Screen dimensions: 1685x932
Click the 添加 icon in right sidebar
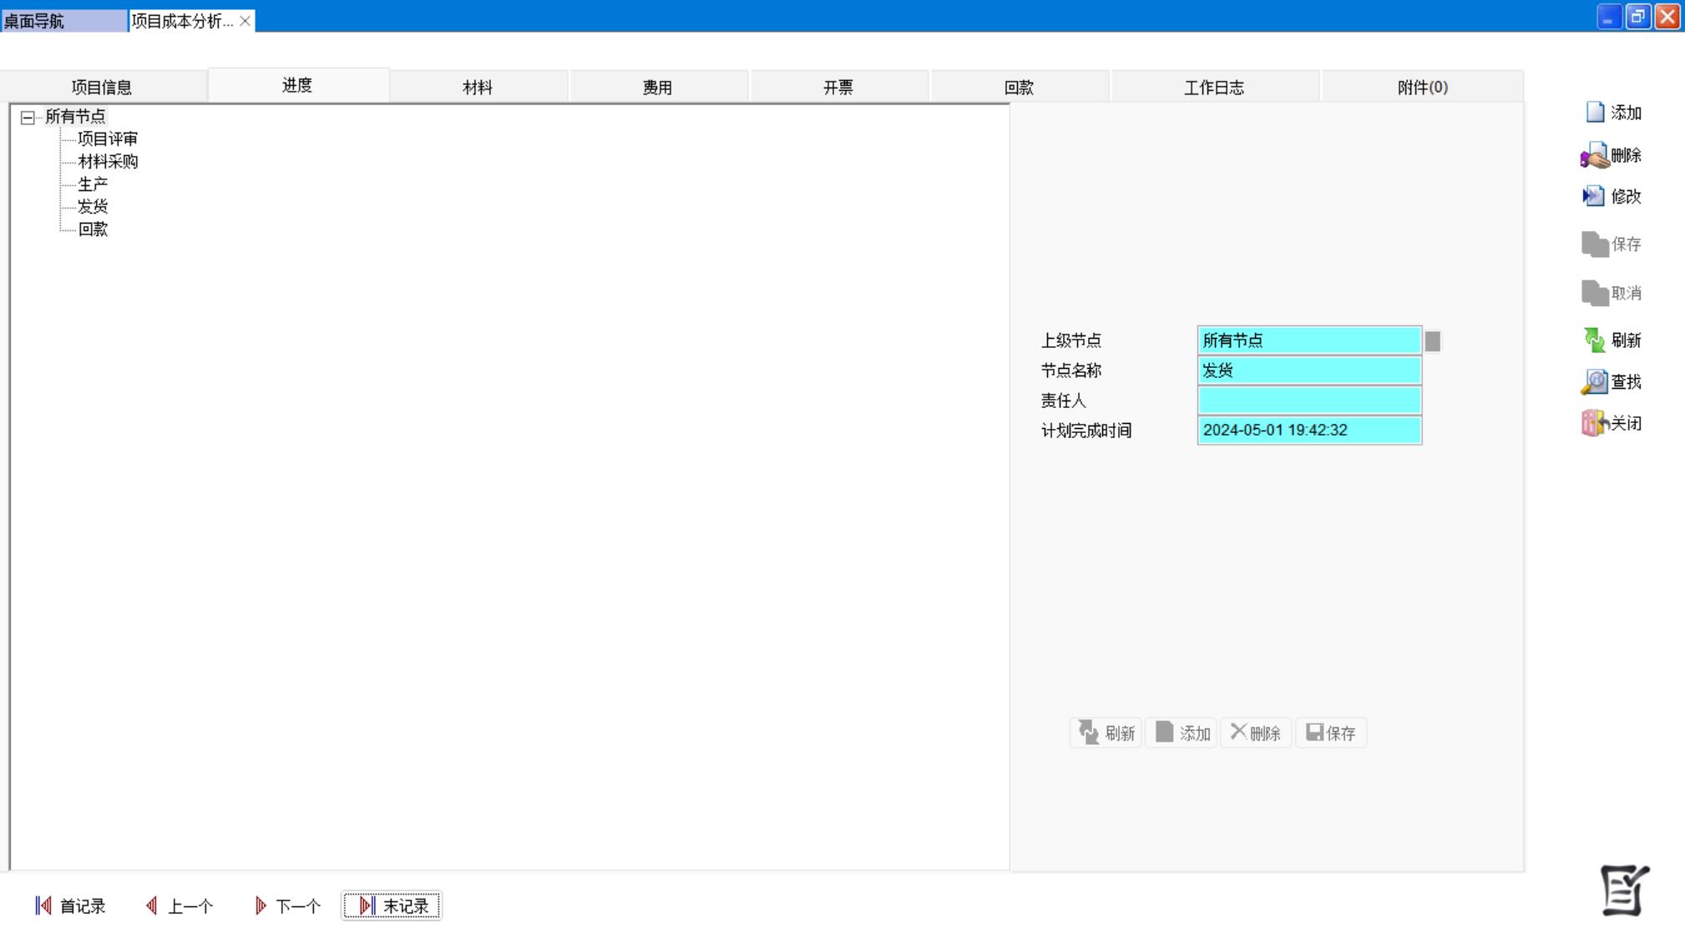pos(1596,113)
